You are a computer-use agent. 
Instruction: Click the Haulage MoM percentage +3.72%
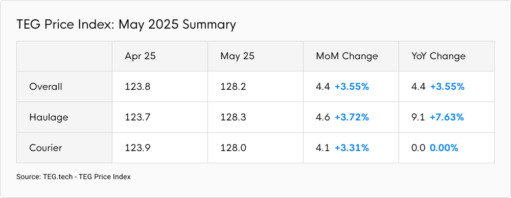(x=352, y=117)
